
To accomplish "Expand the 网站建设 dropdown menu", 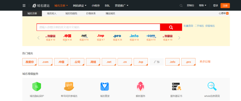I will pyautogui.click(x=80, y=6).
